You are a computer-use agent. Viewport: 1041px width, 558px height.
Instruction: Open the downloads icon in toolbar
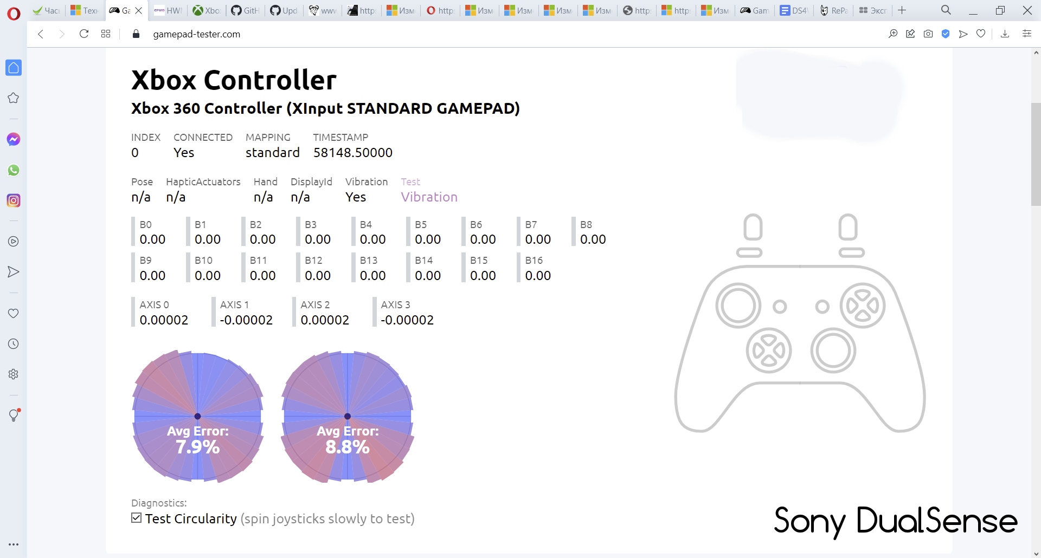pyautogui.click(x=1005, y=34)
